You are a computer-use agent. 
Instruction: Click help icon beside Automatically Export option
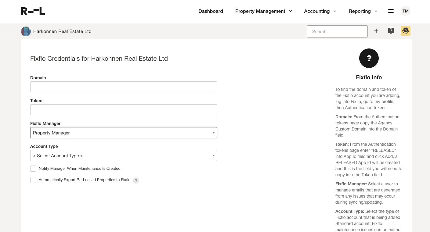[x=136, y=180]
